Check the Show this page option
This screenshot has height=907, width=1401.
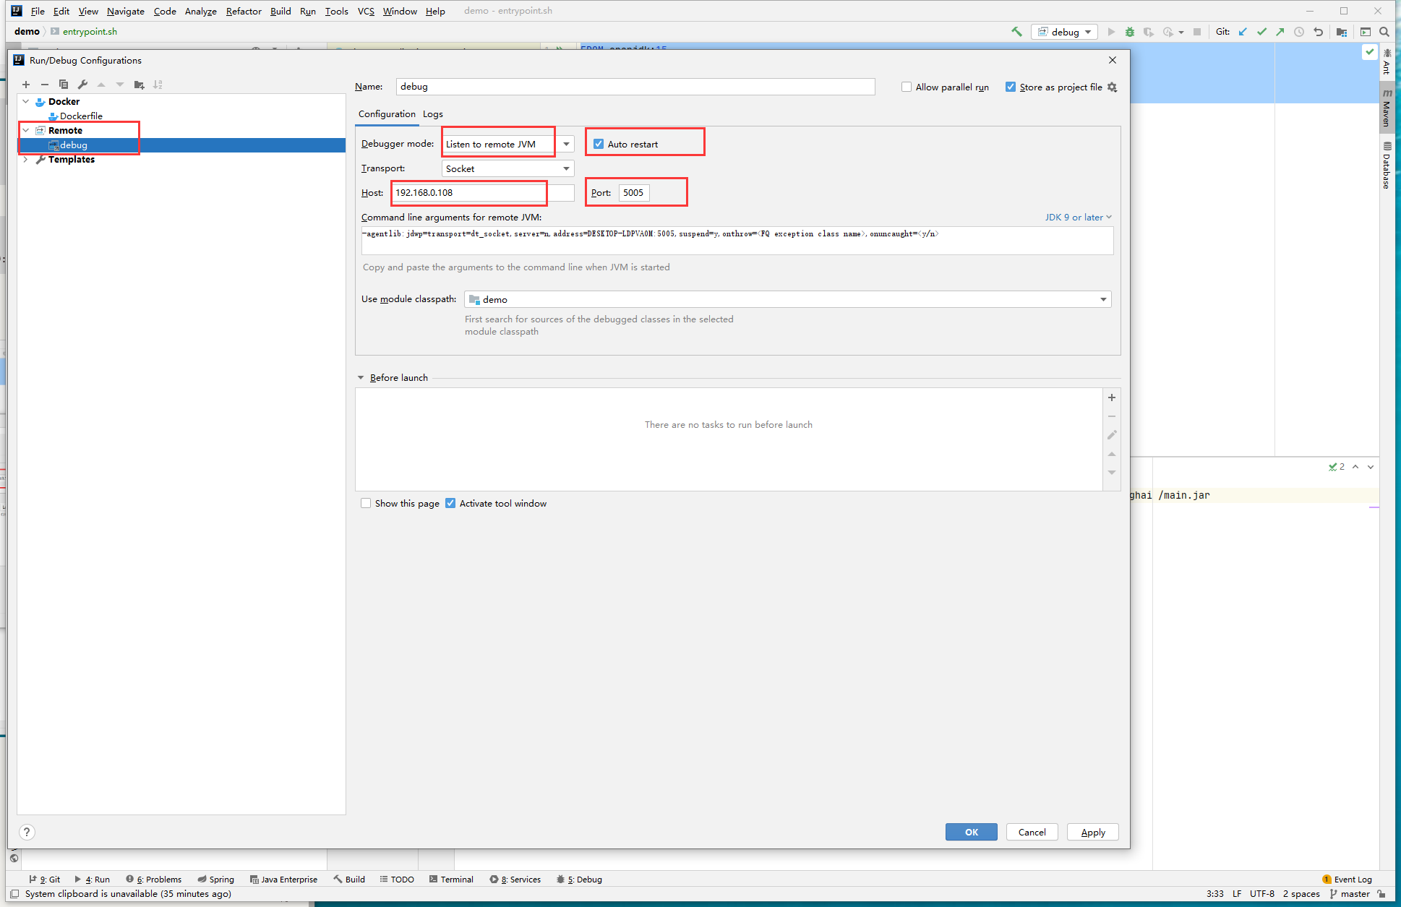pos(366,503)
